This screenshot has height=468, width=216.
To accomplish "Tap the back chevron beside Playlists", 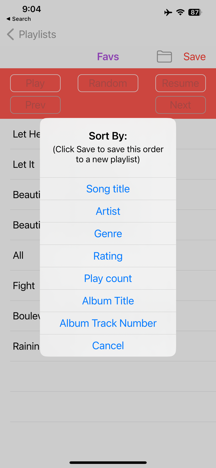I will point(10,34).
